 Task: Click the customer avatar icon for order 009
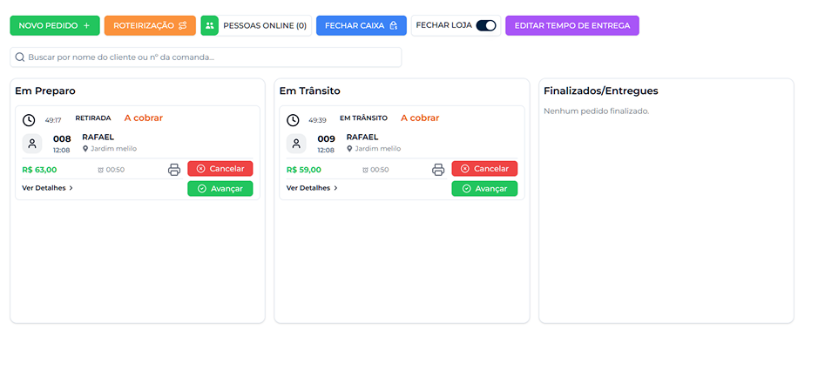296,144
